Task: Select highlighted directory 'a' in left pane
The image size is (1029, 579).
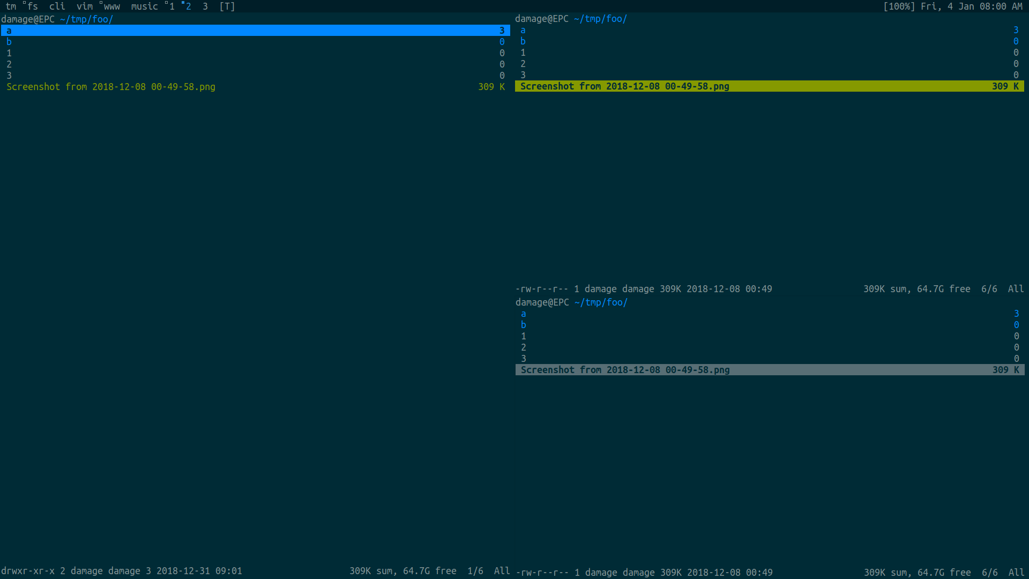Action: pos(9,31)
